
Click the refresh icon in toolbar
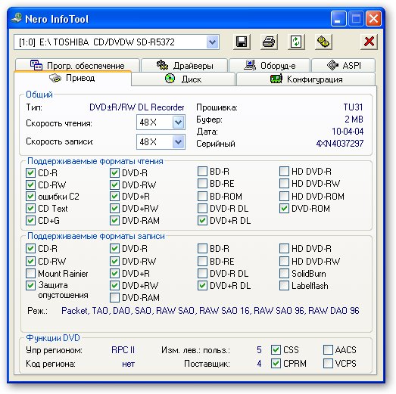296,42
